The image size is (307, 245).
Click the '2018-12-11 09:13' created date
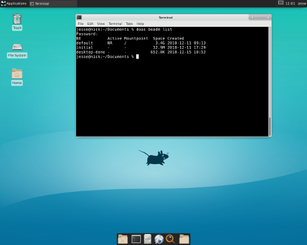pyautogui.click(x=186, y=43)
